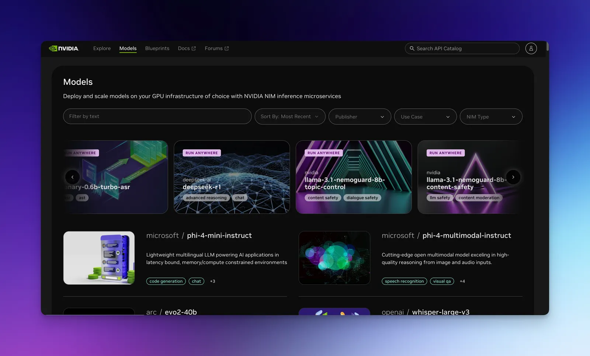Click the page's vertical scrollbar thumb
The height and width of the screenshot is (356, 590).
[x=548, y=47]
